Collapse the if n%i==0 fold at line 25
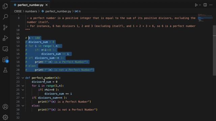The height and width of the screenshot is (121, 216). point(23,90)
